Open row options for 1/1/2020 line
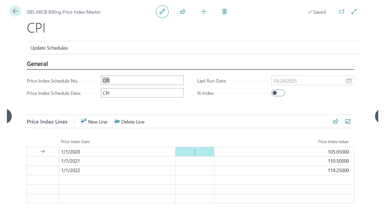The image size is (387, 211). [195, 152]
